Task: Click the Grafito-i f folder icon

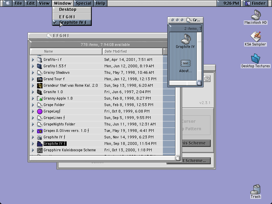Action: (x=39, y=60)
